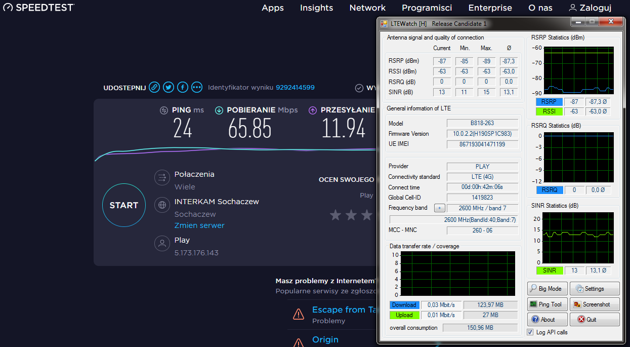Click the Provider value PLAY

coord(482,166)
